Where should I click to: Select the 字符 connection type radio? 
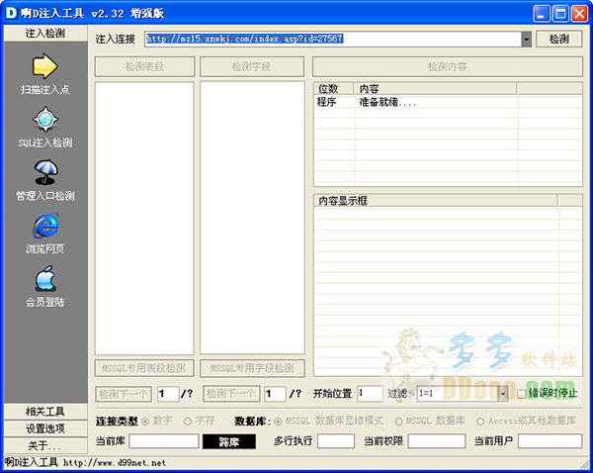(188, 422)
